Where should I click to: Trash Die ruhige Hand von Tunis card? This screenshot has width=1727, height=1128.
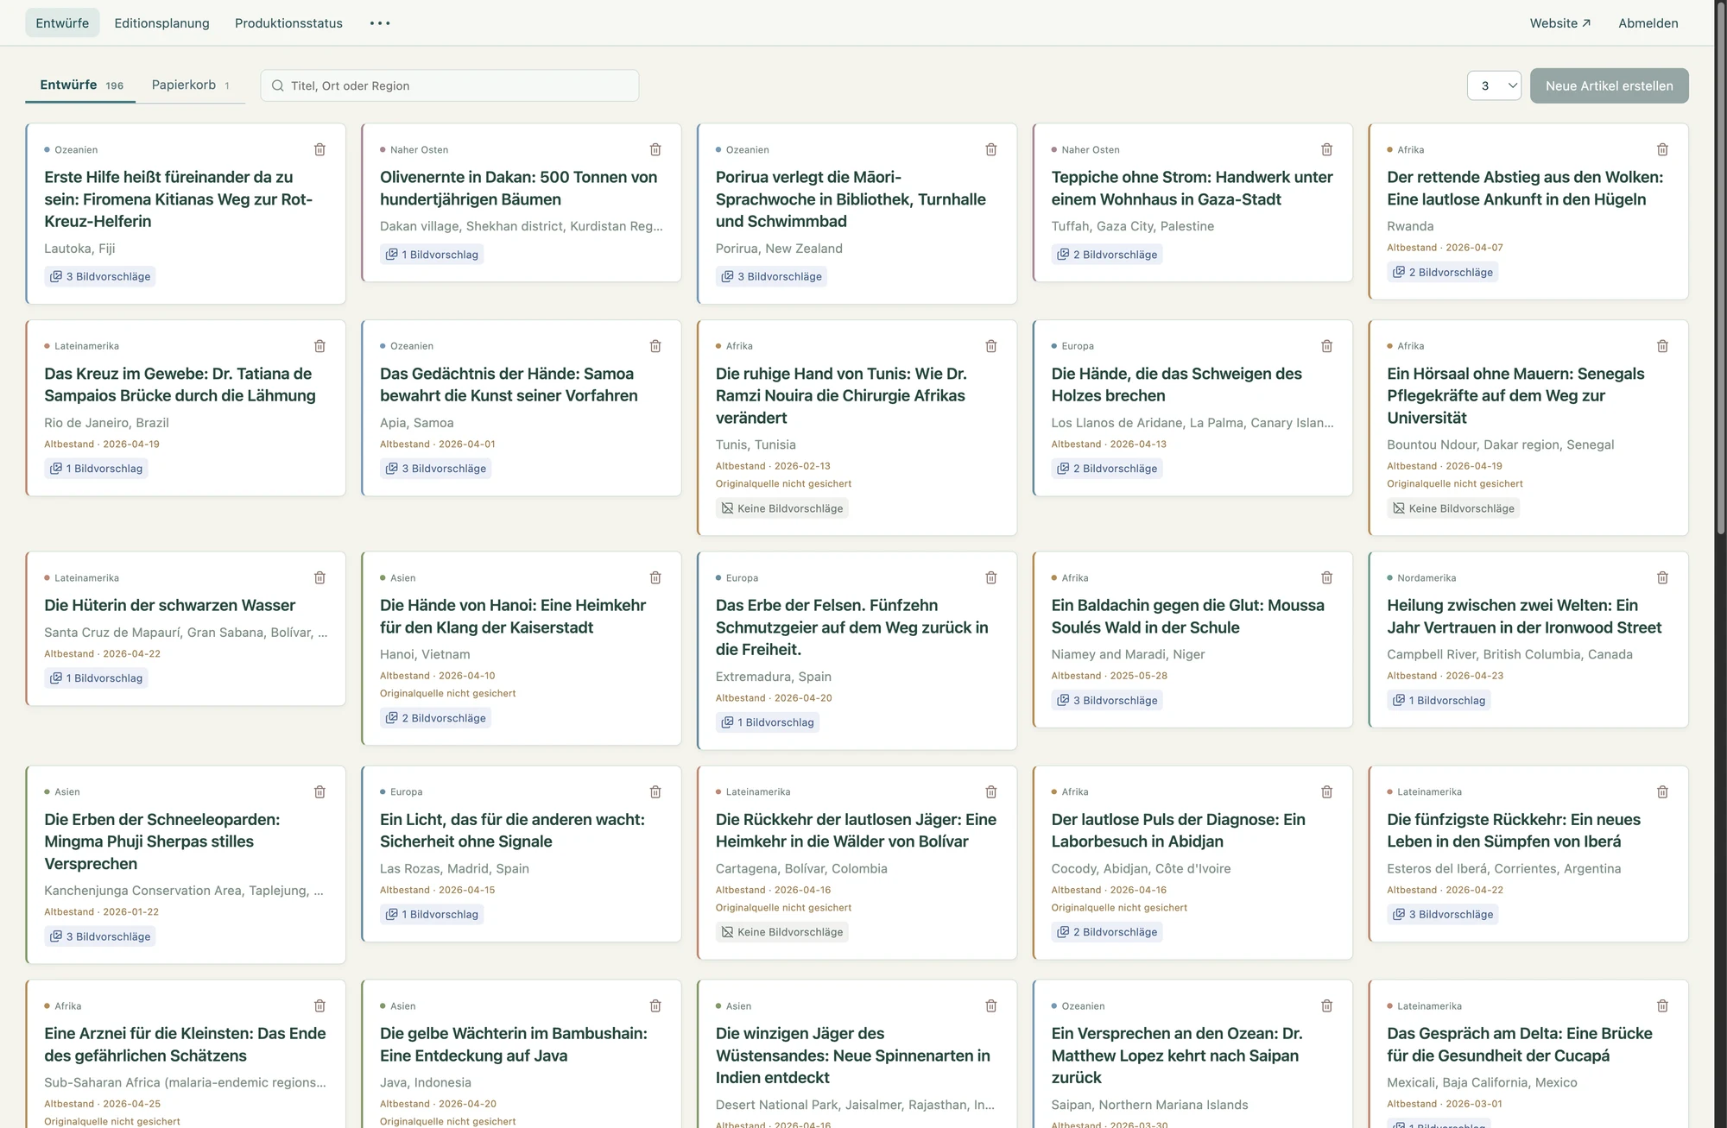(x=991, y=346)
